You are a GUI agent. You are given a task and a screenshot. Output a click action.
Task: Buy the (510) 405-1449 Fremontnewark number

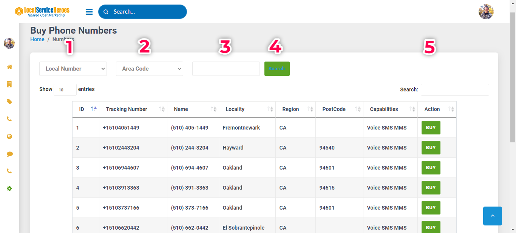431,128
